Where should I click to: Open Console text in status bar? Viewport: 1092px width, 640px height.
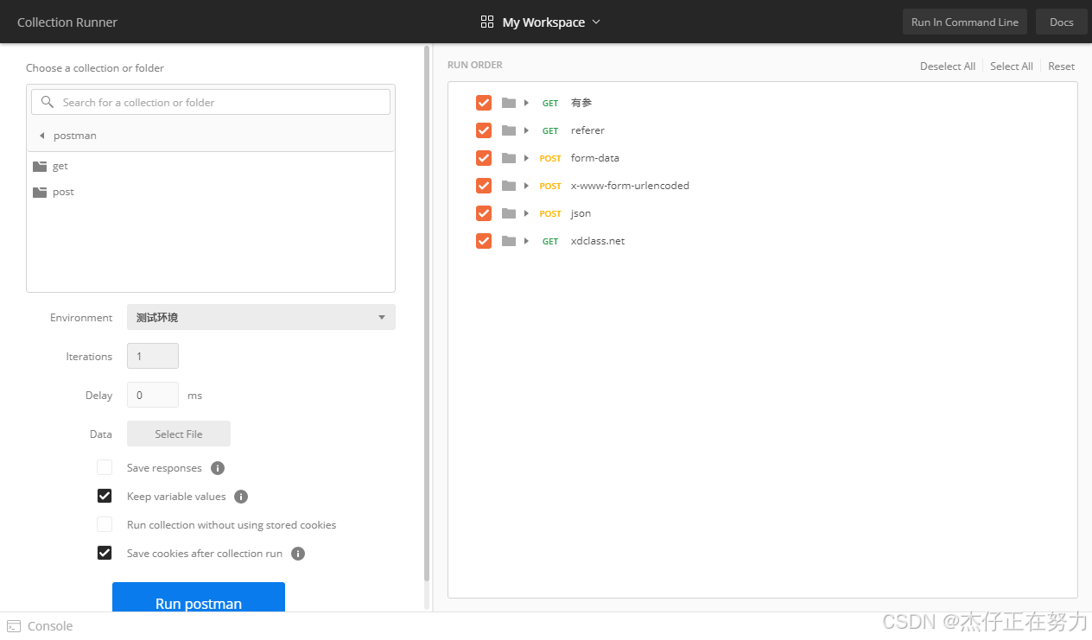click(x=50, y=626)
